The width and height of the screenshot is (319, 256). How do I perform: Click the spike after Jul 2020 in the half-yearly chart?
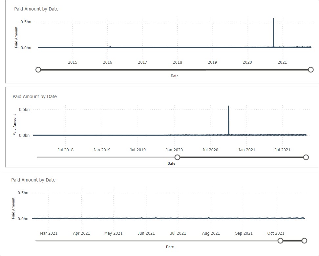[228, 120]
